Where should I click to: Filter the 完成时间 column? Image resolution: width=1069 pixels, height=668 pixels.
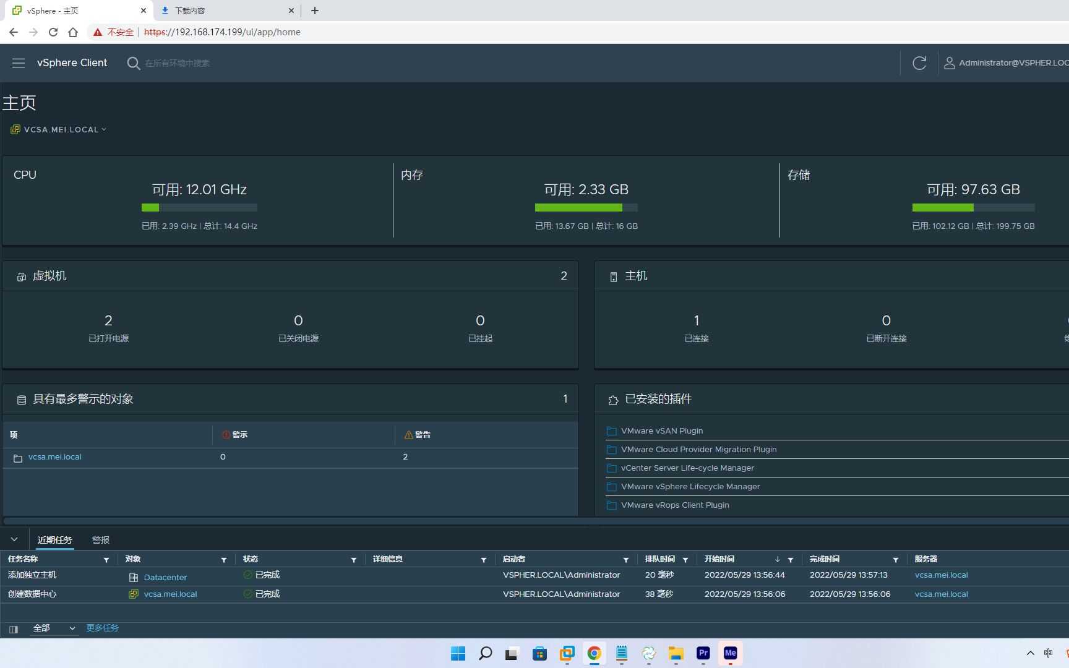pos(896,560)
